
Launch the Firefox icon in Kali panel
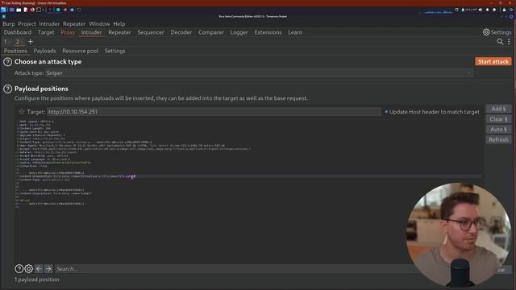pyautogui.click(x=32, y=10)
